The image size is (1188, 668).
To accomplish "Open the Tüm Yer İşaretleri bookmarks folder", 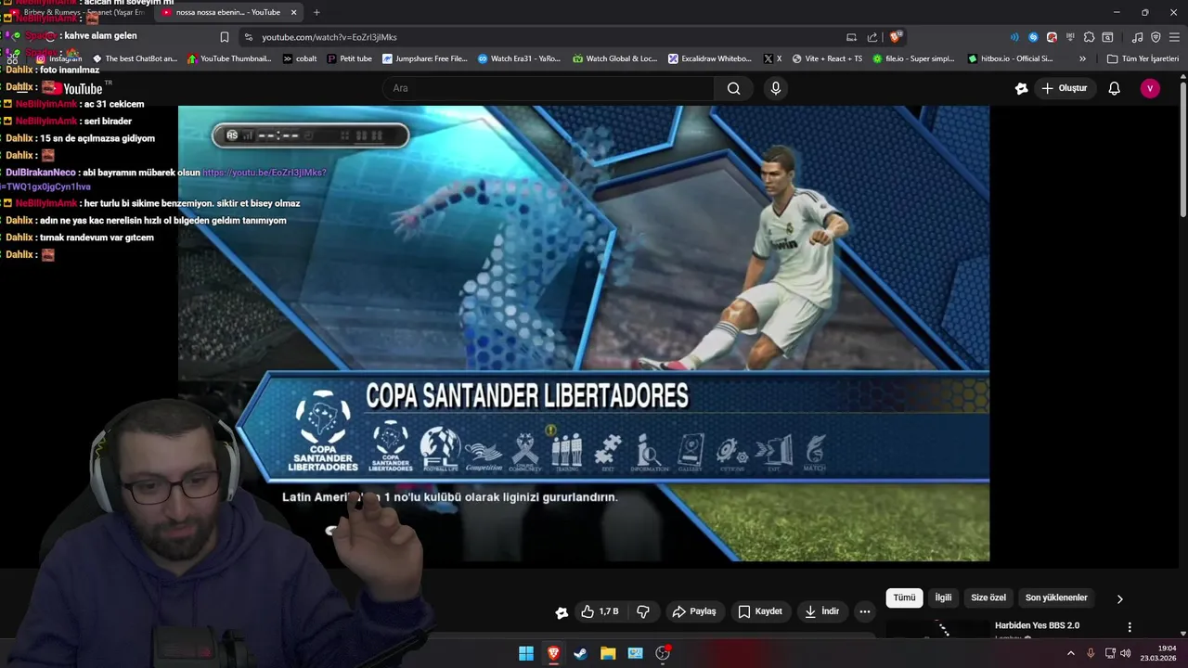I will tap(1143, 58).
